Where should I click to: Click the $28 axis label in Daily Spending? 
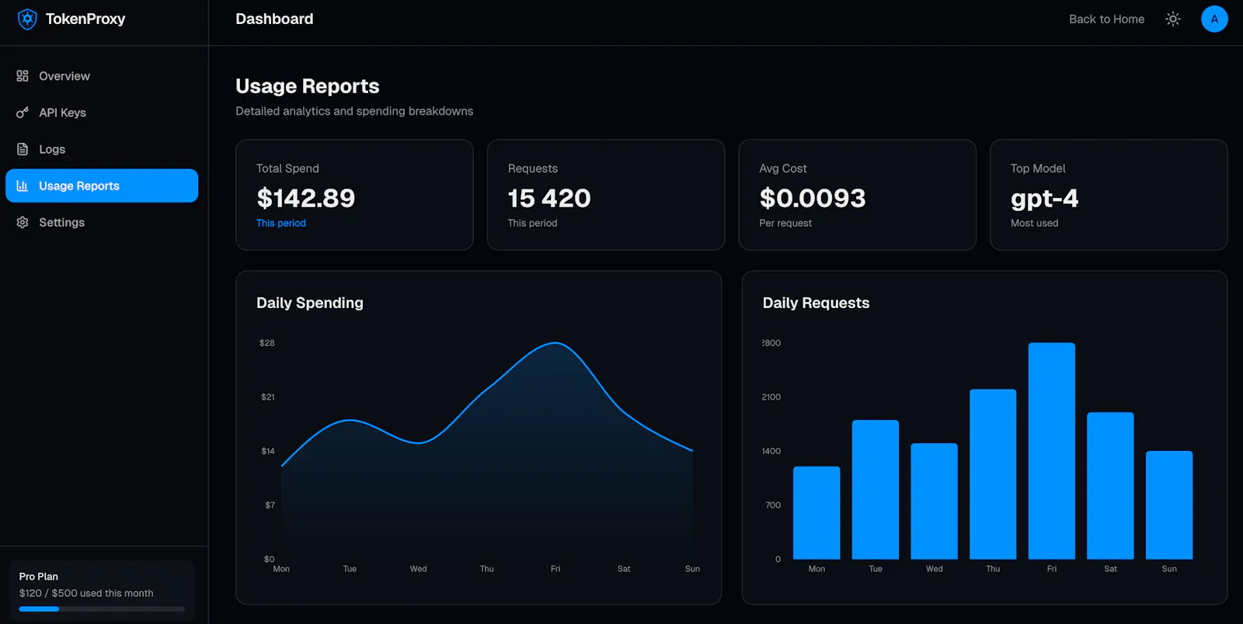pyautogui.click(x=267, y=343)
